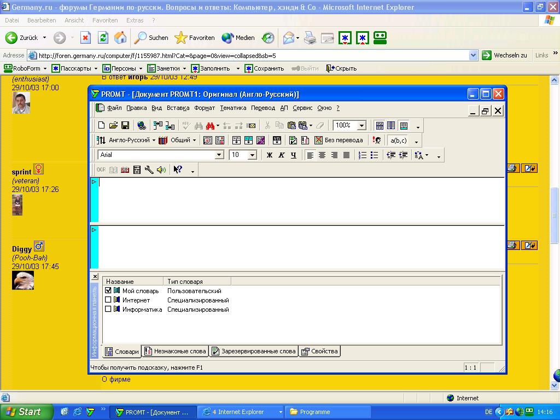Click the translation direction arrows icon

pyautogui.click(x=101, y=141)
